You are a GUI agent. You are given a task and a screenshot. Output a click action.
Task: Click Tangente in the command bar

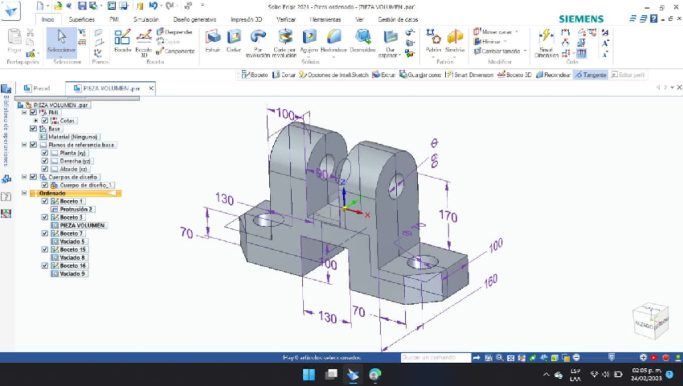(590, 75)
